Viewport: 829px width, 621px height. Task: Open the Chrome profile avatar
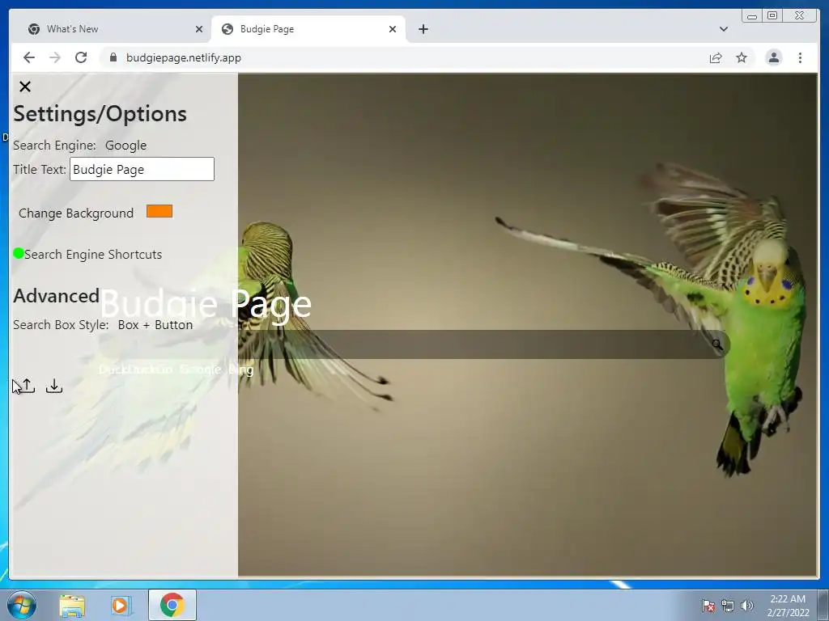click(773, 57)
